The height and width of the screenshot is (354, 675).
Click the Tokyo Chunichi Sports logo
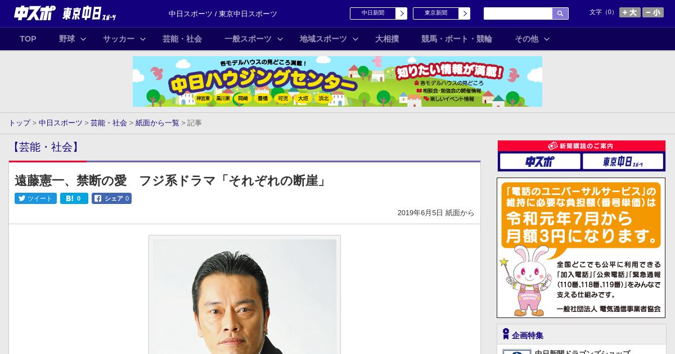coord(89,13)
